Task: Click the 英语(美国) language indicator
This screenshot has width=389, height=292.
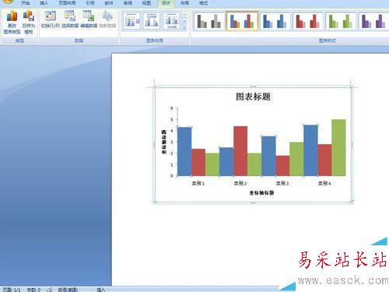Action: point(68,290)
